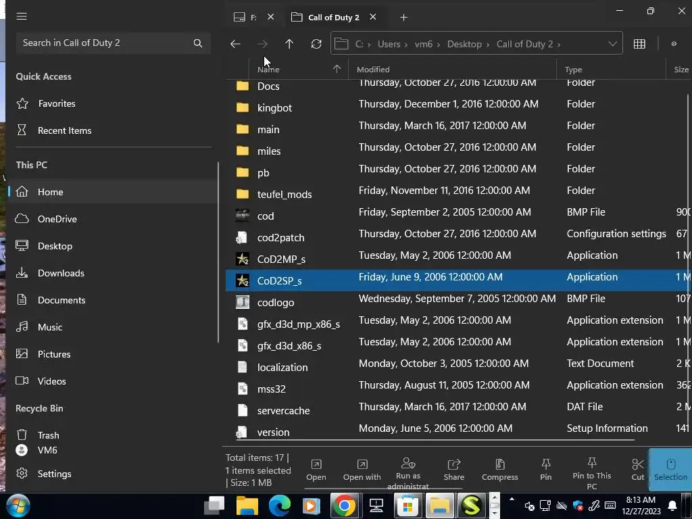Close the Call of Duty 2 tab
This screenshot has width=692, height=519.
tap(373, 17)
